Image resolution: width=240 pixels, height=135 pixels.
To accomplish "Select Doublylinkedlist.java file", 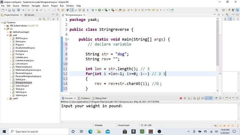I will point(25,48).
